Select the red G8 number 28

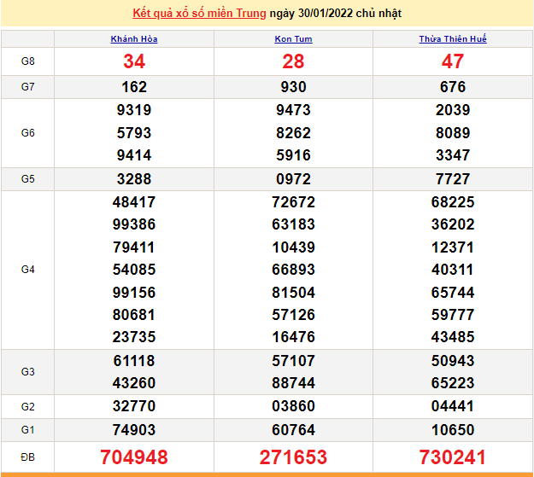(294, 61)
